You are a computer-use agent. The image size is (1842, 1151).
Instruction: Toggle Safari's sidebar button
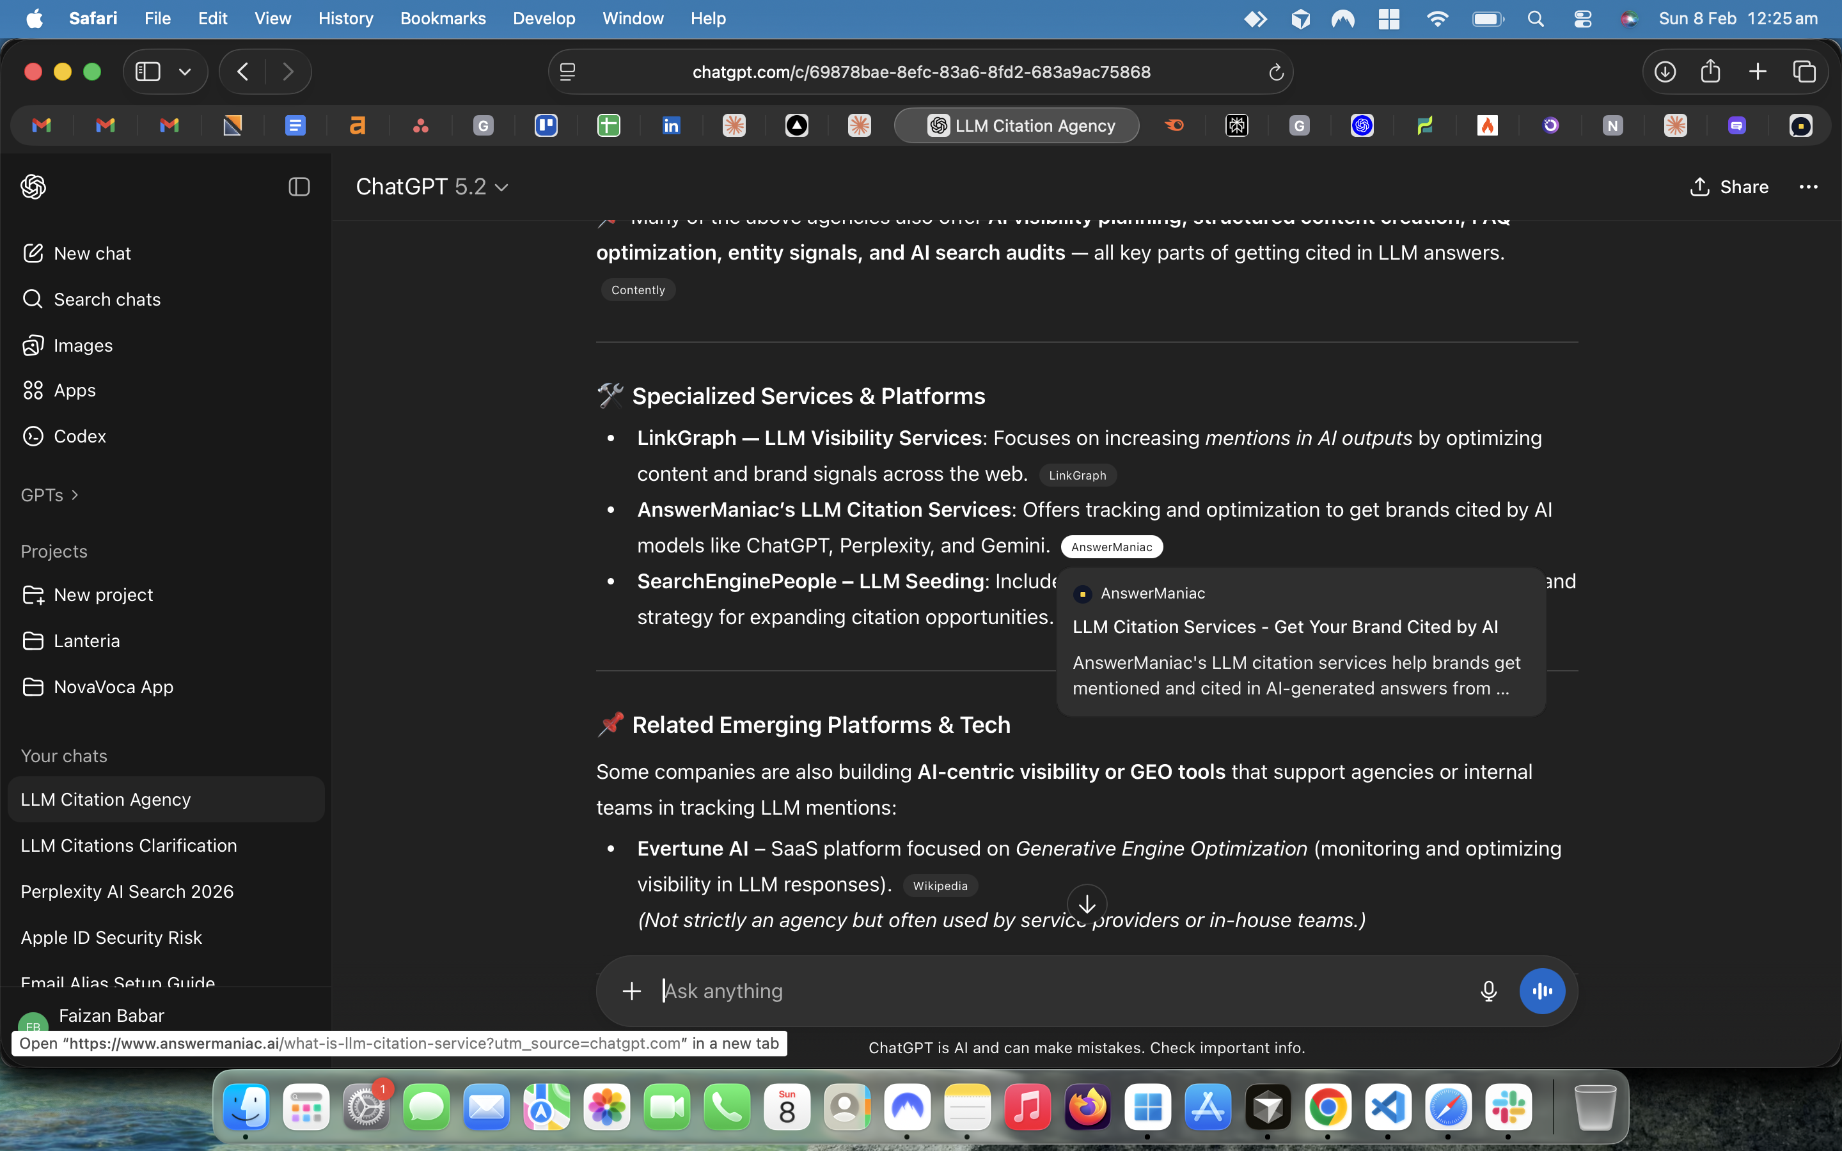click(148, 72)
